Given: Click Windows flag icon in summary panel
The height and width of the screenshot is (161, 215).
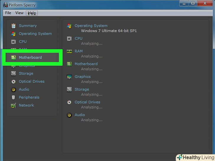Looking at the screenshot, I should click(x=69, y=26).
